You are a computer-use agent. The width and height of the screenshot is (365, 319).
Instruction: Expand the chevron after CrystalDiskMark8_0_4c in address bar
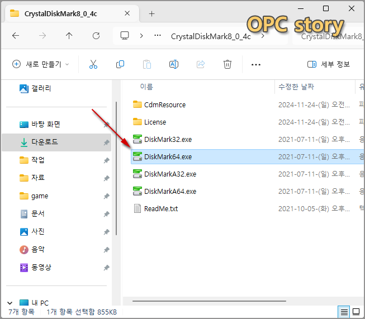(263, 36)
